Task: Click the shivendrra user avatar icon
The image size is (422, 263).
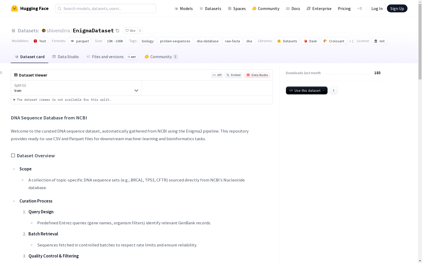Action: (x=44, y=31)
